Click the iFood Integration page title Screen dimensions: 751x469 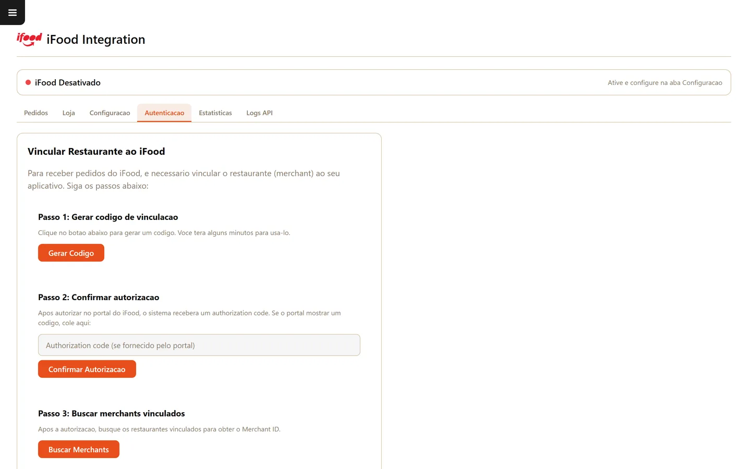point(96,40)
